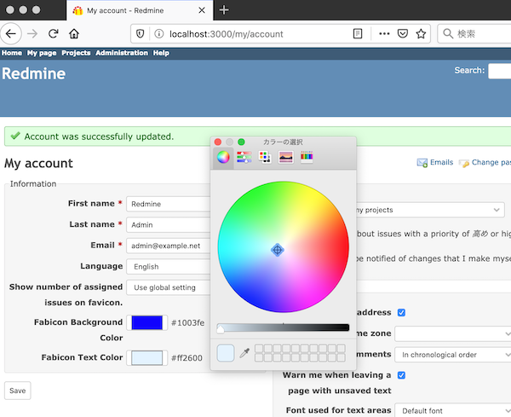This screenshot has width=511, height=417.
Task: Open the browser home page
Action: coord(74,33)
